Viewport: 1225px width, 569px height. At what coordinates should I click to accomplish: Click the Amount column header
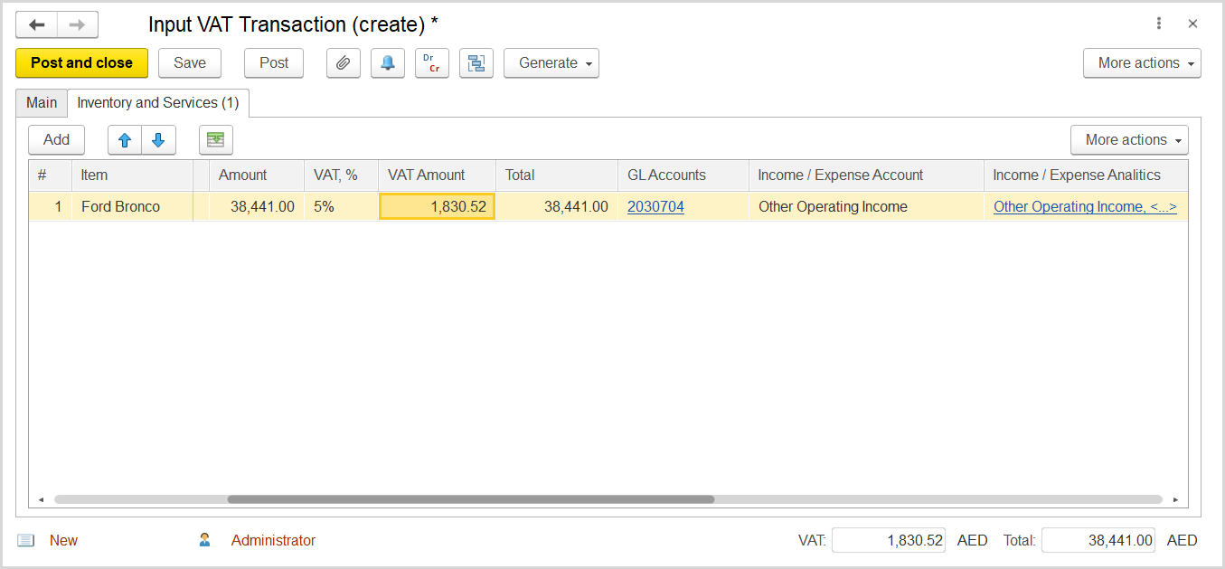pyautogui.click(x=257, y=175)
